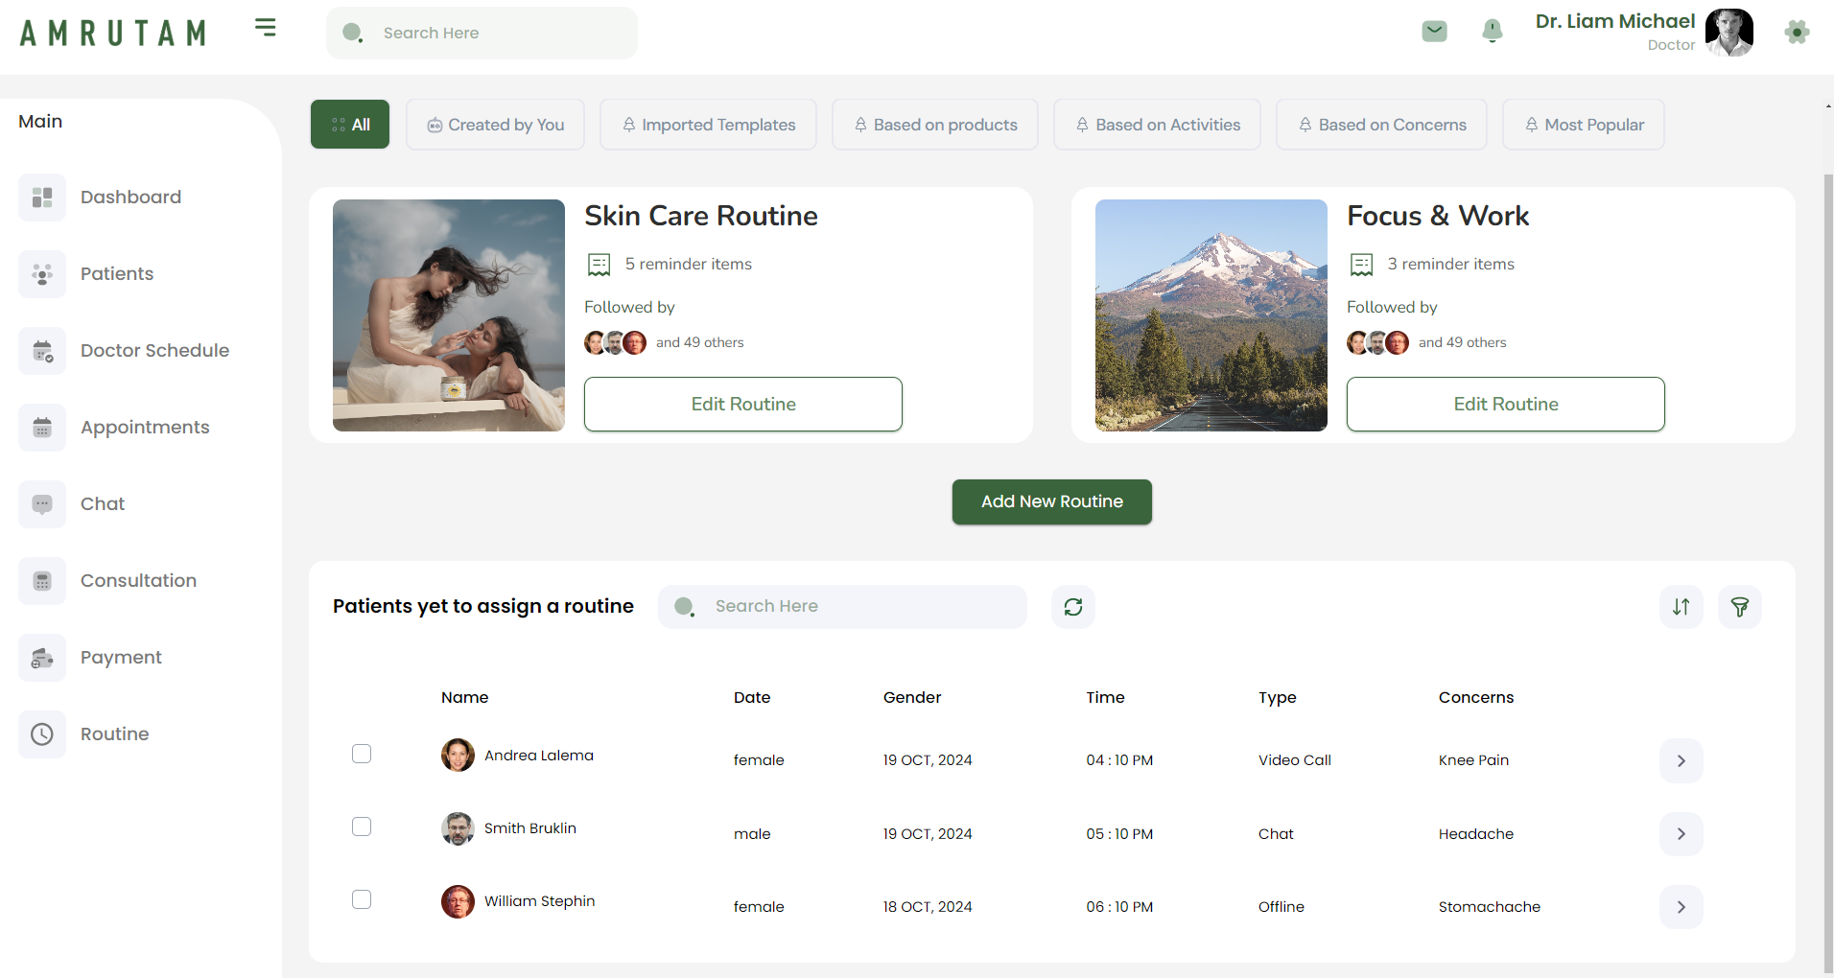Image resolution: width=1834 pixels, height=978 pixels.
Task: Check the box for William Stephin
Action: 362,899
